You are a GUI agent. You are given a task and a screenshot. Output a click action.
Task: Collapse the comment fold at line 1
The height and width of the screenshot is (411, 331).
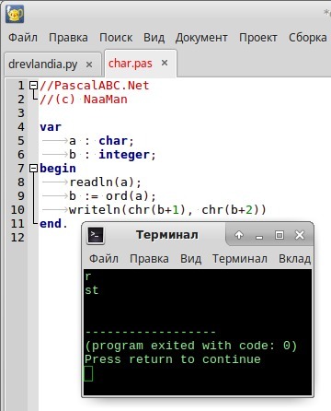(x=33, y=85)
